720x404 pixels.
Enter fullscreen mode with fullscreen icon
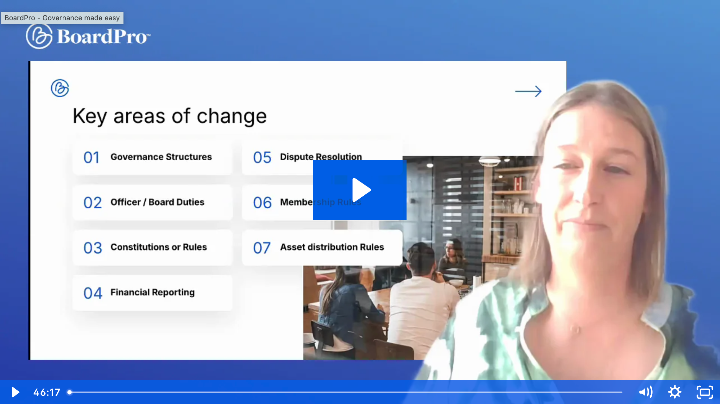pyautogui.click(x=704, y=392)
